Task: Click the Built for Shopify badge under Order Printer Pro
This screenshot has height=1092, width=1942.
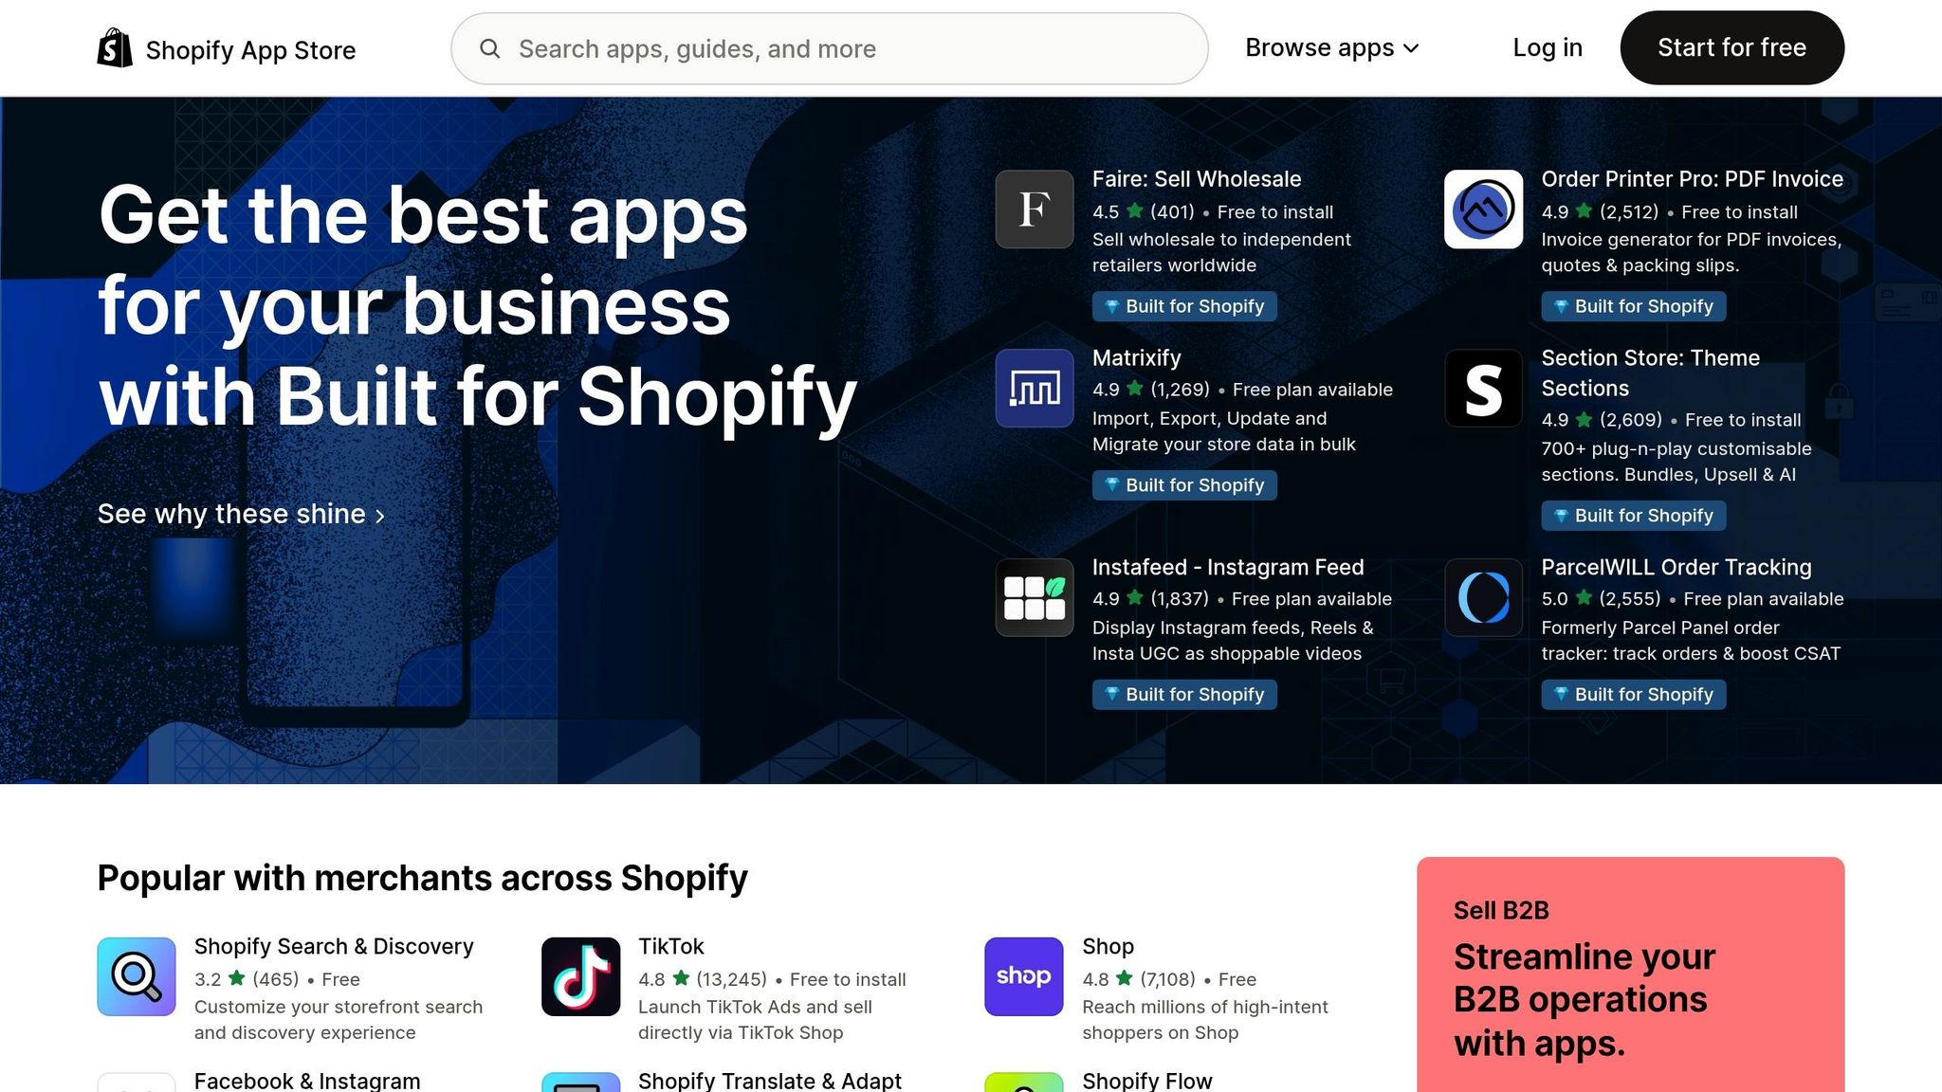Action: (x=1634, y=306)
